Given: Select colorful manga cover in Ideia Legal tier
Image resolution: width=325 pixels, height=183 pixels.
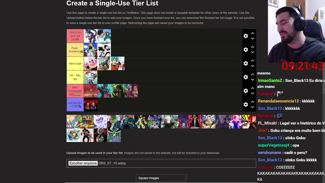Looking at the screenshot, I should tap(104, 64).
